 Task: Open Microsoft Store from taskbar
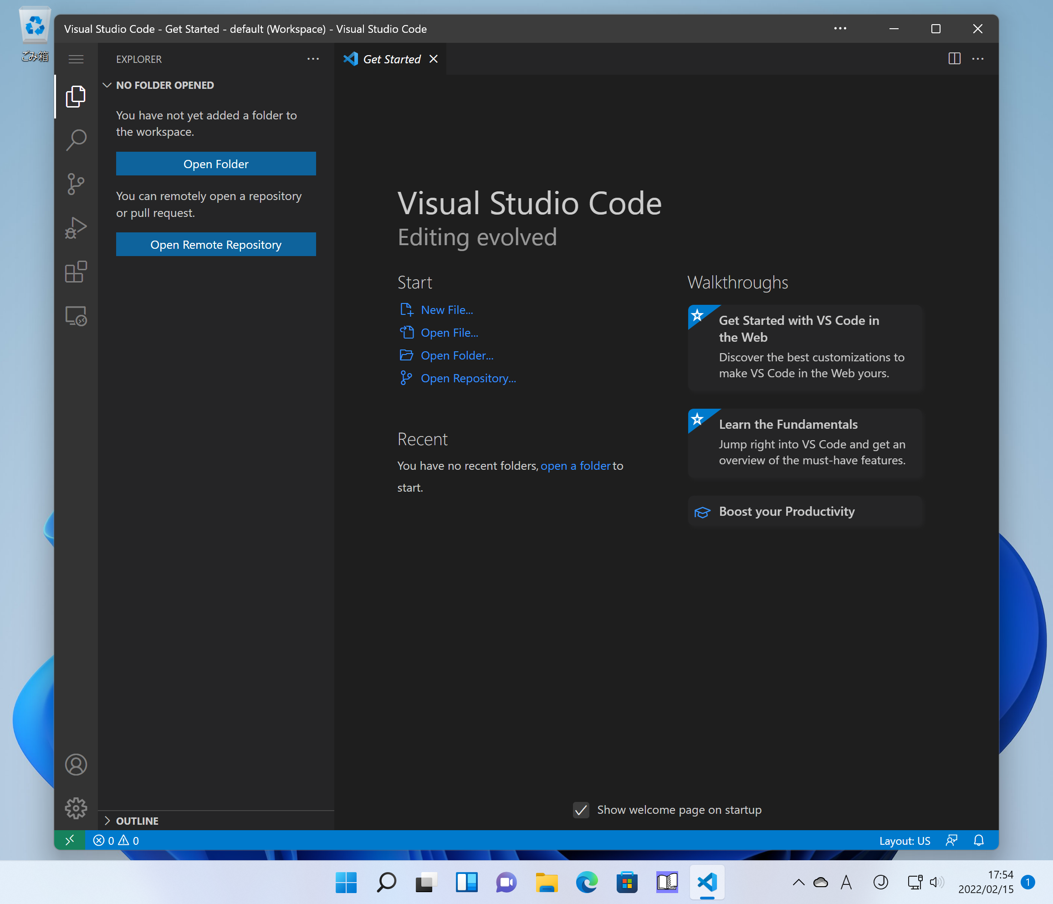tap(627, 882)
